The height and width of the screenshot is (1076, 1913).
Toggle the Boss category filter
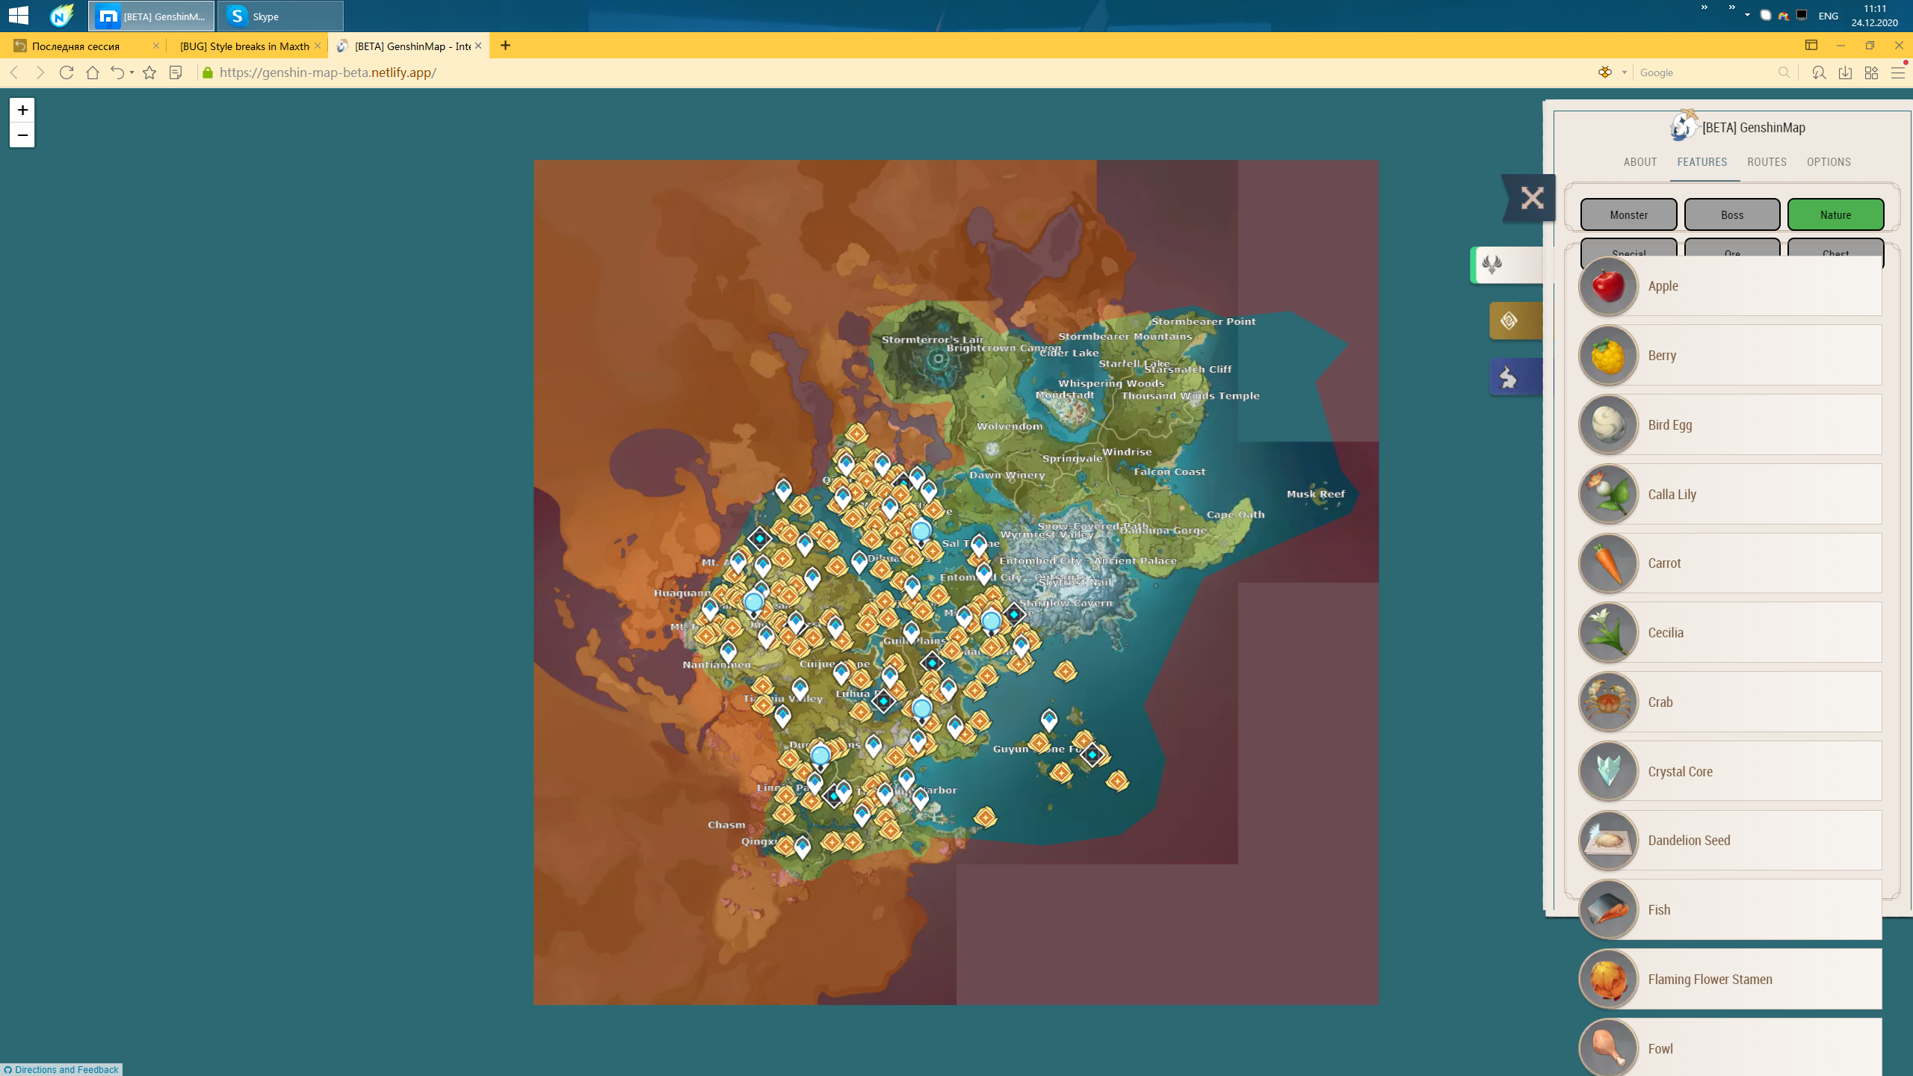[1731, 215]
